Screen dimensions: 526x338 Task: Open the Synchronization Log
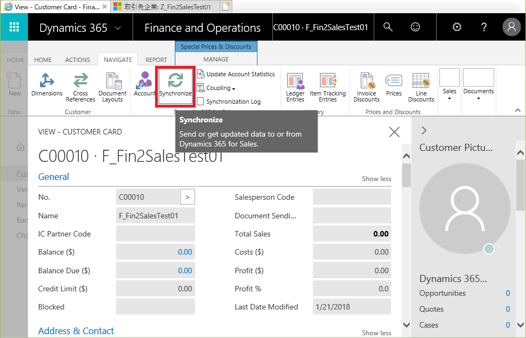(x=228, y=102)
